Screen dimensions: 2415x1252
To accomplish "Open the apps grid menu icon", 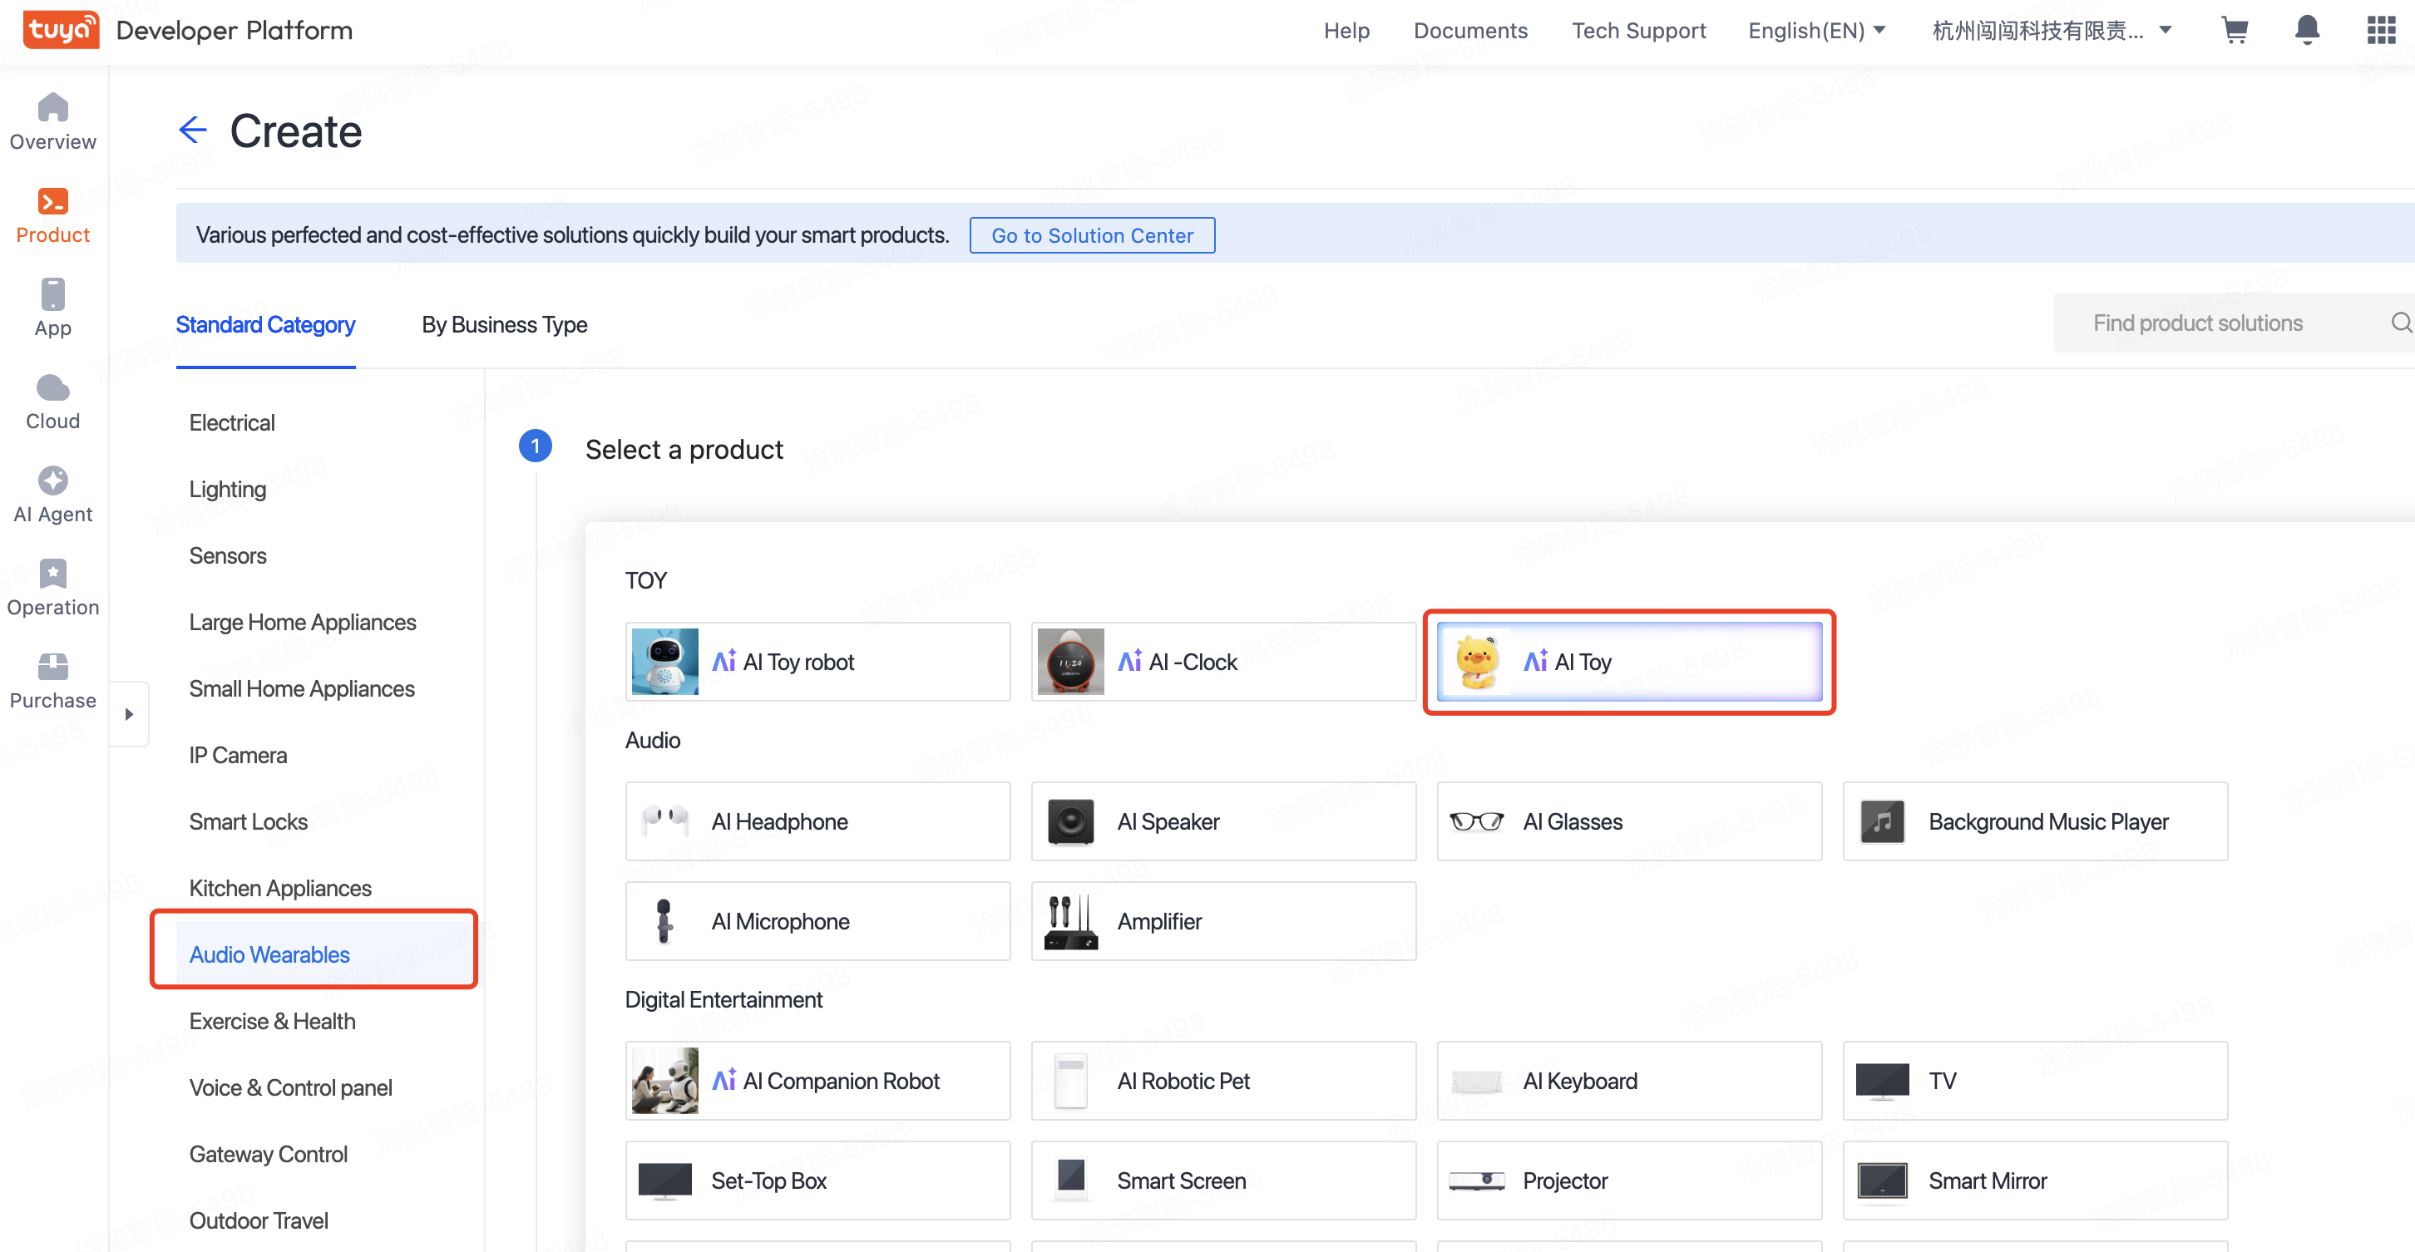I will pyautogui.click(x=2380, y=30).
